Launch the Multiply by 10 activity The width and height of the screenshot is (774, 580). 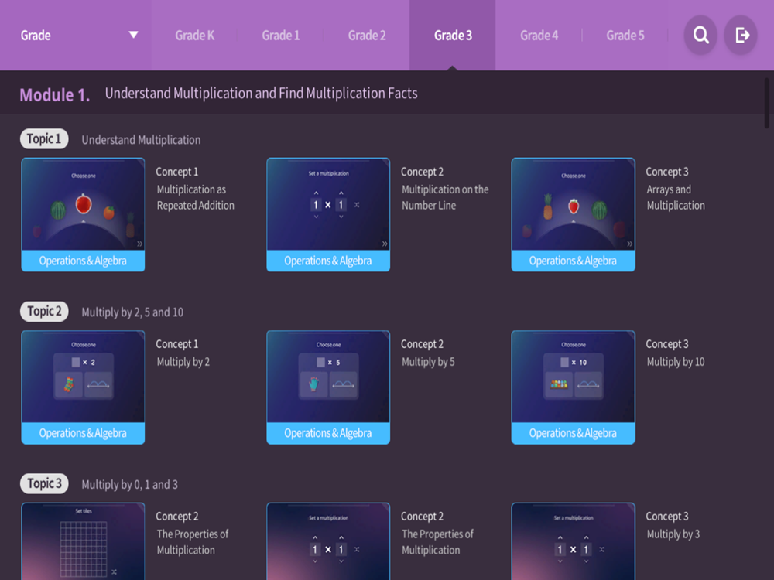pyautogui.click(x=573, y=387)
